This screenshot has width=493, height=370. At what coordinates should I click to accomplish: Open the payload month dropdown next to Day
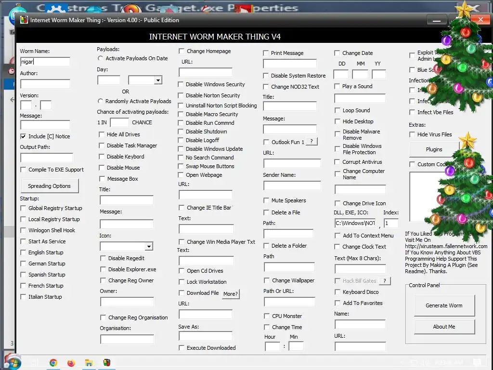click(158, 80)
